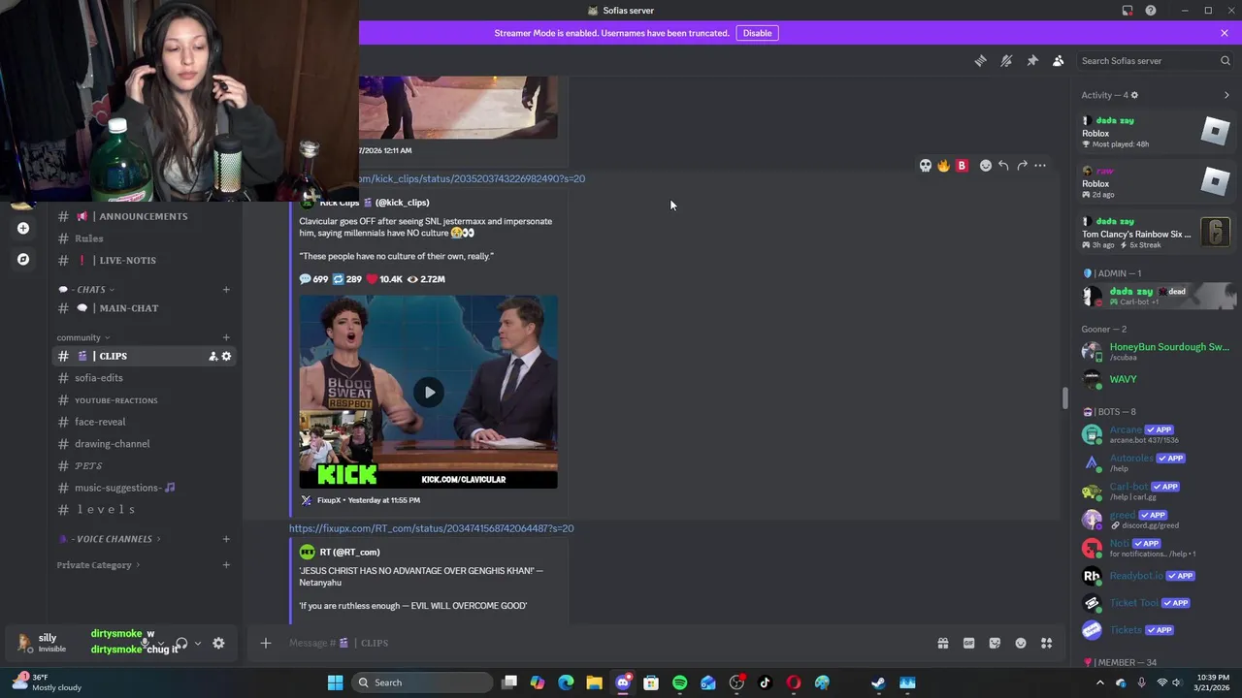Open Steam from the taskbar
This screenshot has width=1242, height=698.
pyautogui.click(x=878, y=682)
